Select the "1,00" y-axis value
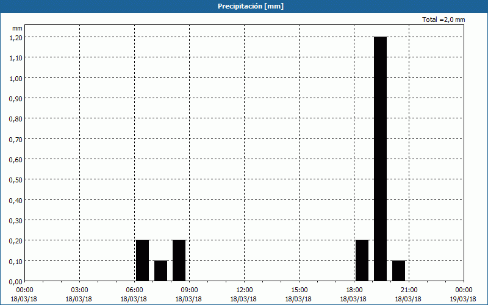This screenshot has height=305, width=488. pyautogui.click(x=16, y=78)
